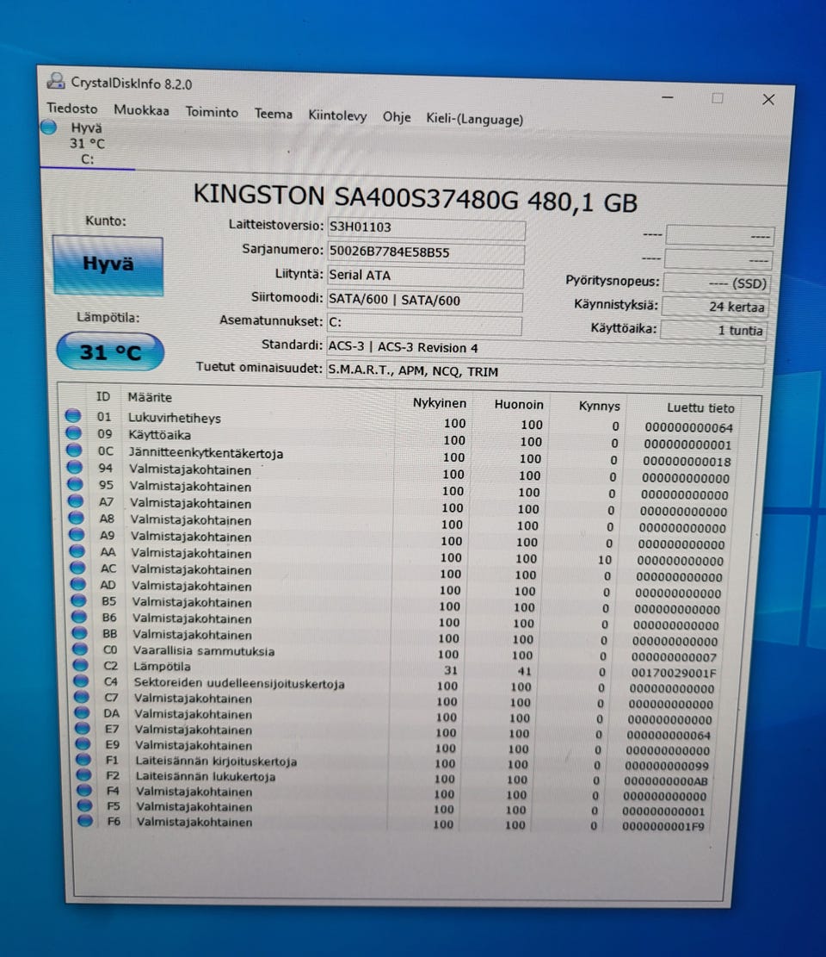This screenshot has height=957, width=826.
Task: Click the Huonoin column header
Action: click(518, 405)
